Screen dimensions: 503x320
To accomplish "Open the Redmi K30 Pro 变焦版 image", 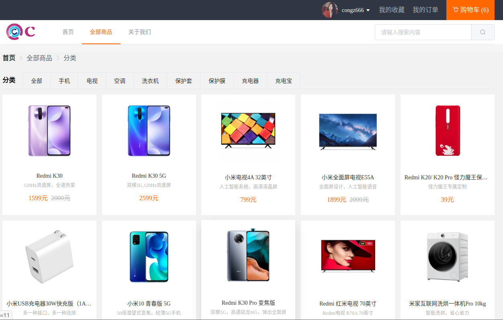I will (x=248, y=256).
